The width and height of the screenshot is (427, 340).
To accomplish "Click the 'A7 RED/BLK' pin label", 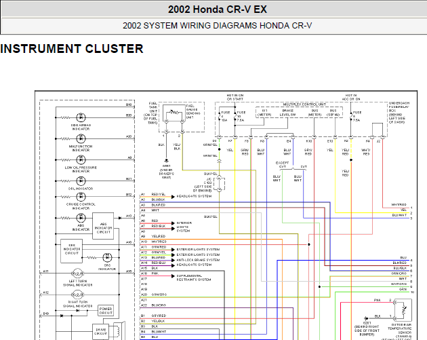I will click(153, 226).
